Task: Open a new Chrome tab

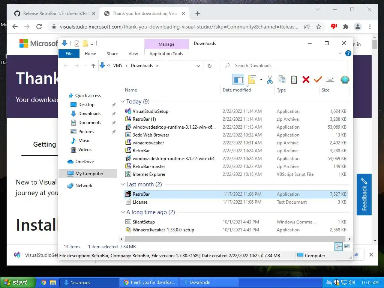Action: pos(197,13)
